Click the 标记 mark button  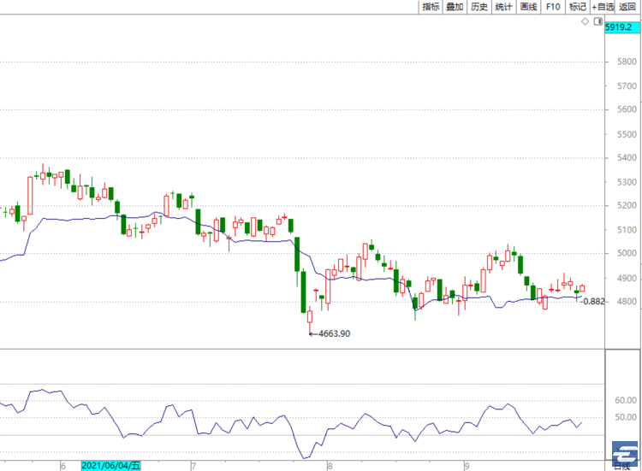577,7
